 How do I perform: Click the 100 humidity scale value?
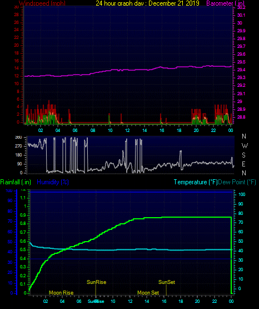(9, 191)
